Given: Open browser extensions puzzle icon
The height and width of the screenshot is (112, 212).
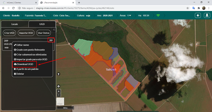Looking at the screenshot, I should (199, 8).
